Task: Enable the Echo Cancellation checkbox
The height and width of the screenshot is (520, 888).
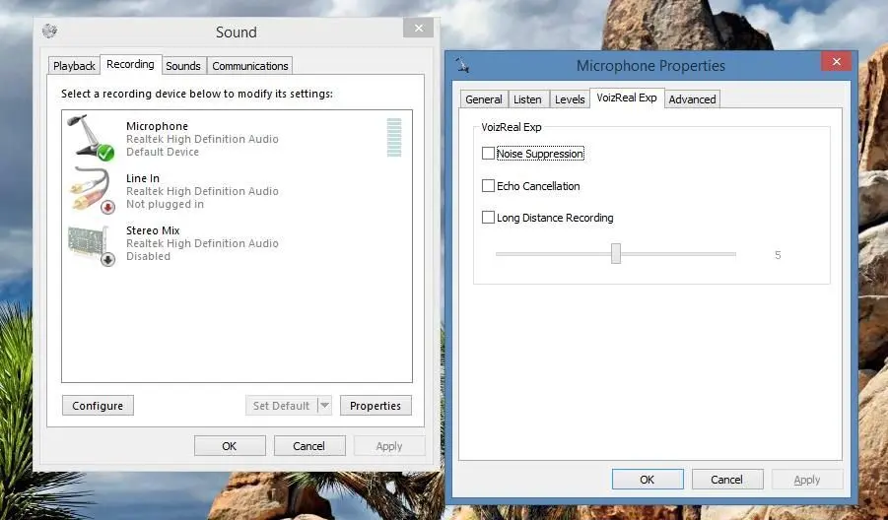Action: (488, 185)
